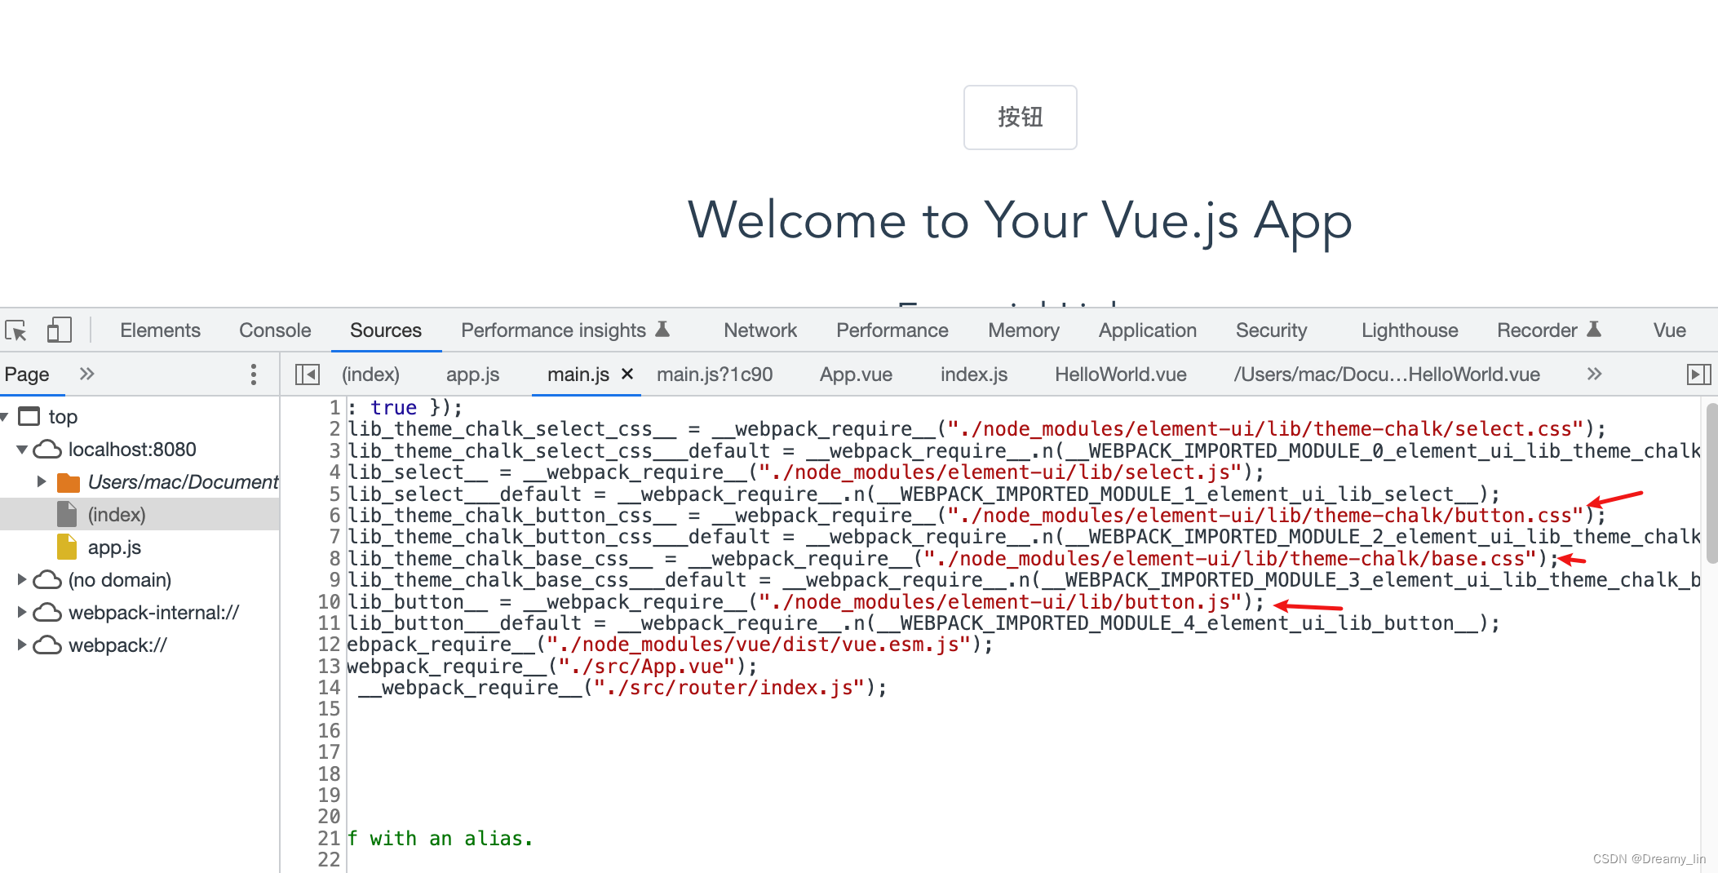This screenshot has width=1718, height=873.
Task: Click the editor vertical scrollbar thumb
Action: [1711, 483]
